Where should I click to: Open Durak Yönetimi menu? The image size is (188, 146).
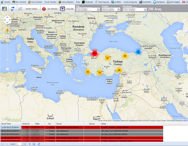(x=50, y=2)
